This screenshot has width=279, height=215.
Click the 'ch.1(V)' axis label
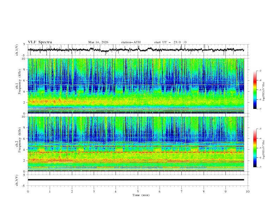pyautogui.click(x=17, y=50)
